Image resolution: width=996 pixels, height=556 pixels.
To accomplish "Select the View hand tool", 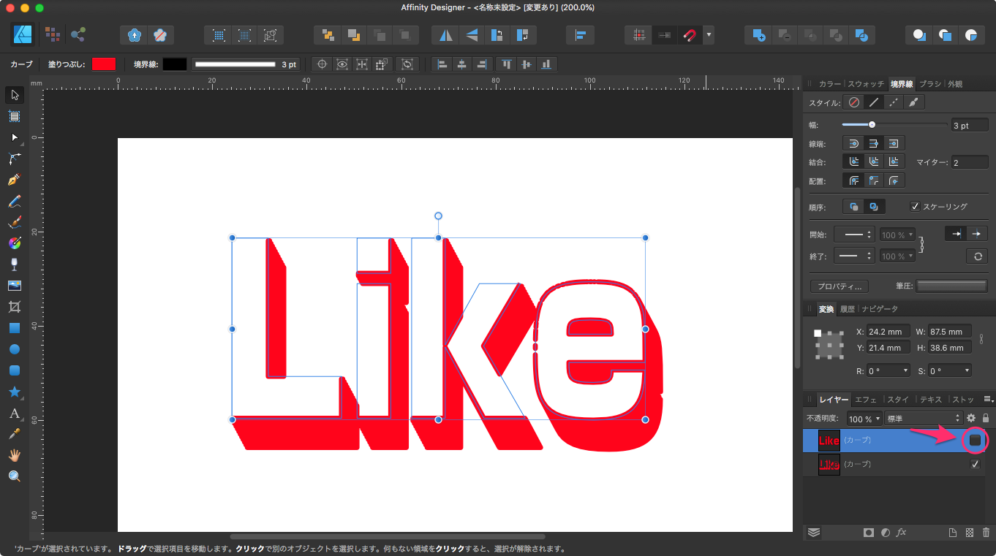I will click(14, 455).
